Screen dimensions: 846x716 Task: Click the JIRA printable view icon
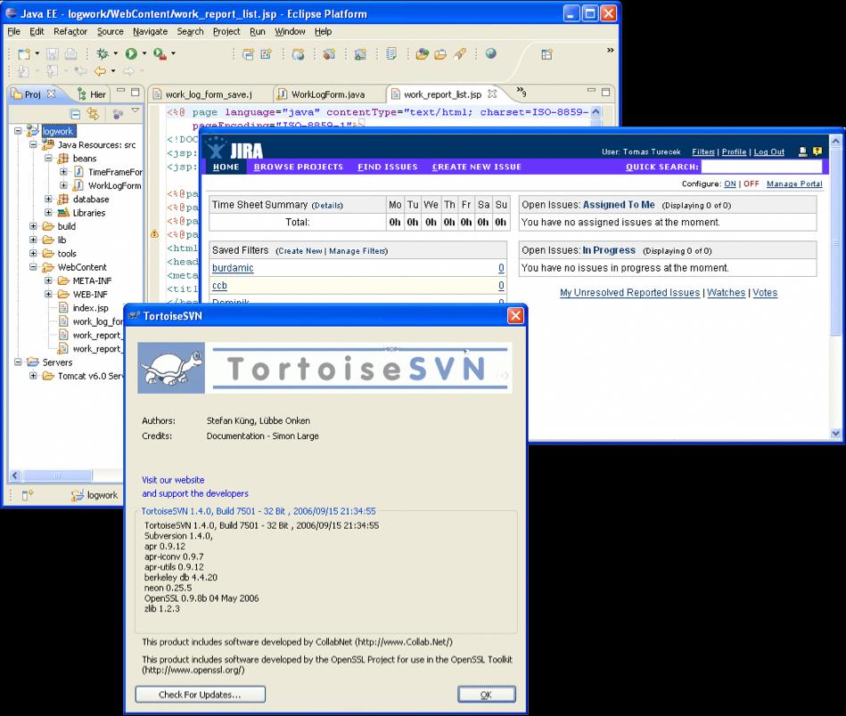[x=803, y=151]
